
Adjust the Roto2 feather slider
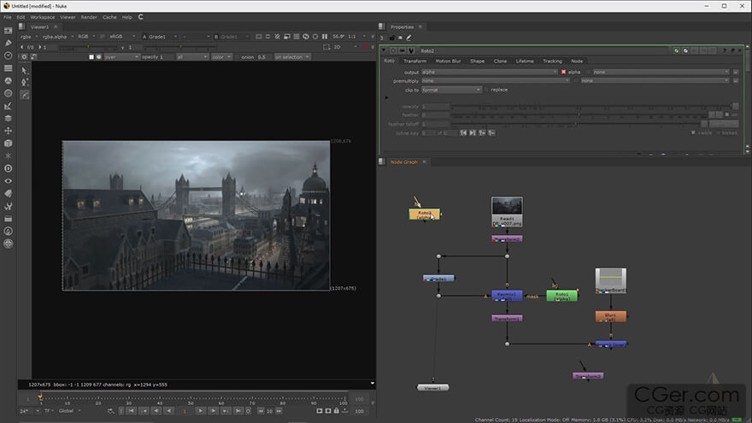579,115
